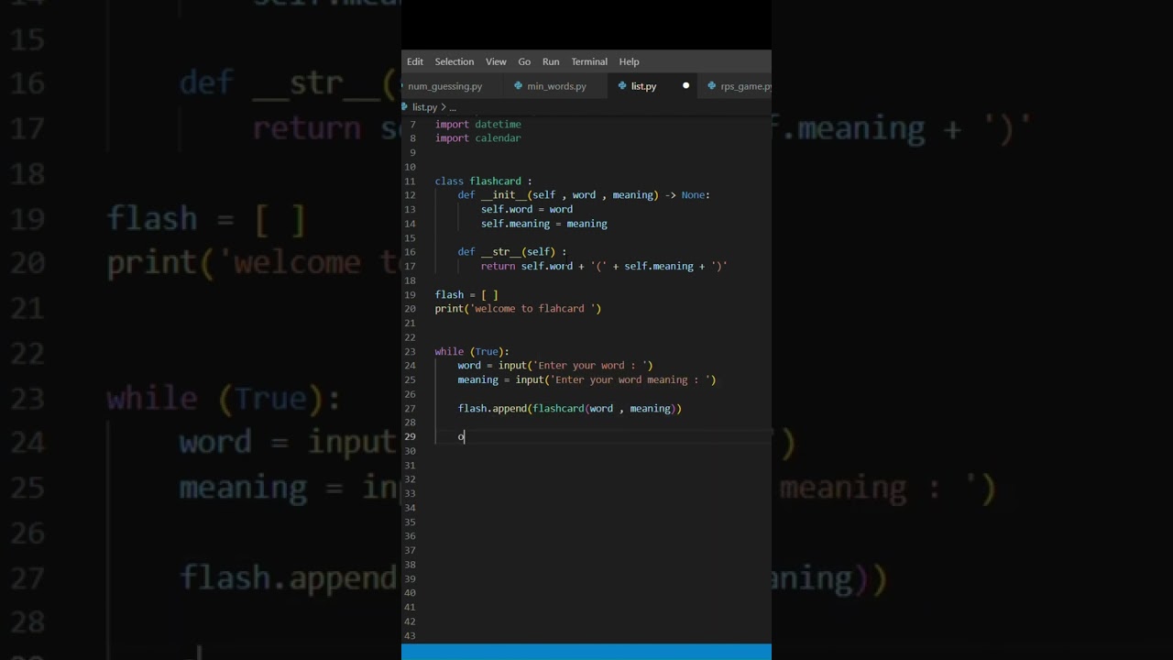Click line number 23 in the gutter
The image size is (1173, 660).
411,352
